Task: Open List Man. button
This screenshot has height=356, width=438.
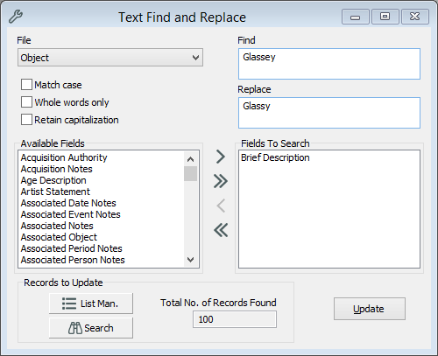Action: point(91,304)
